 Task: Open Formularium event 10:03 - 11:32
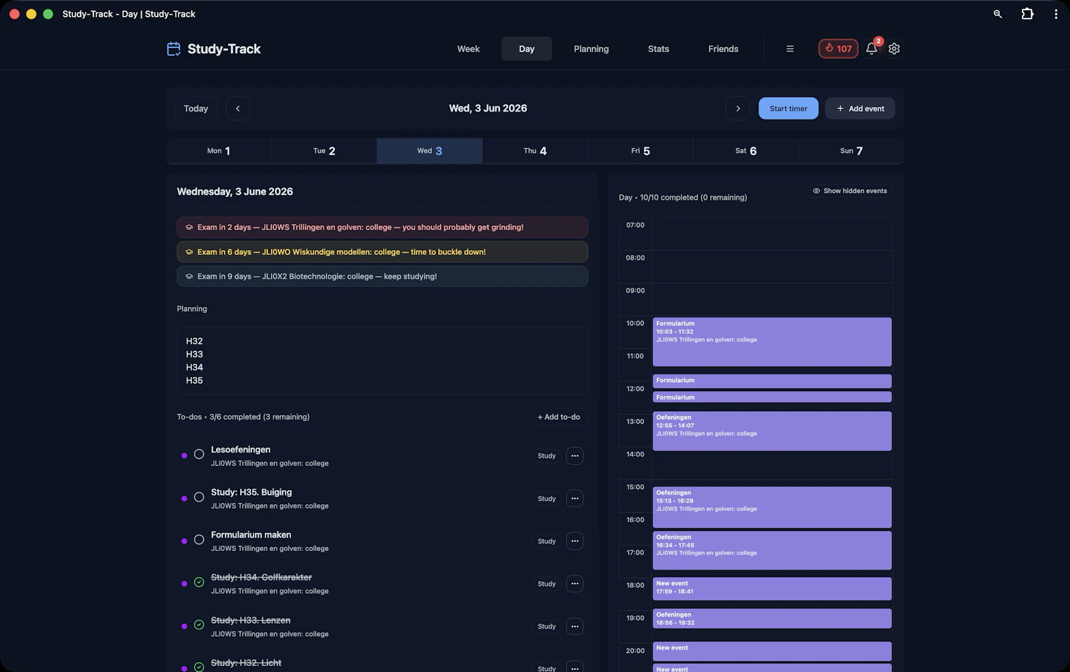(x=772, y=342)
